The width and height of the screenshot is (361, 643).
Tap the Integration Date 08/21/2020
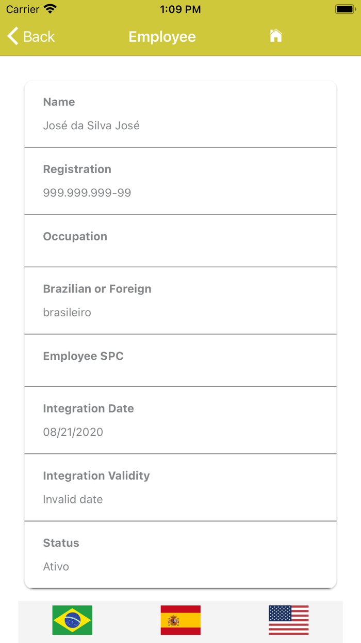click(73, 432)
